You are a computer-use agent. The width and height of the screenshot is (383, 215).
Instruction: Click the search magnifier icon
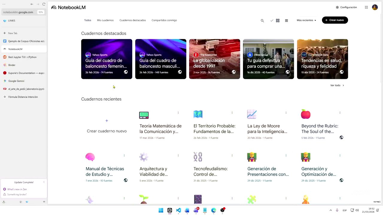click(262, 21)
